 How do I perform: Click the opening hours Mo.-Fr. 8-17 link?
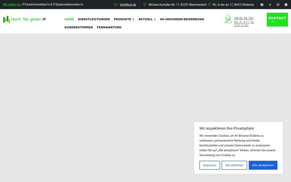coord(244,23)
